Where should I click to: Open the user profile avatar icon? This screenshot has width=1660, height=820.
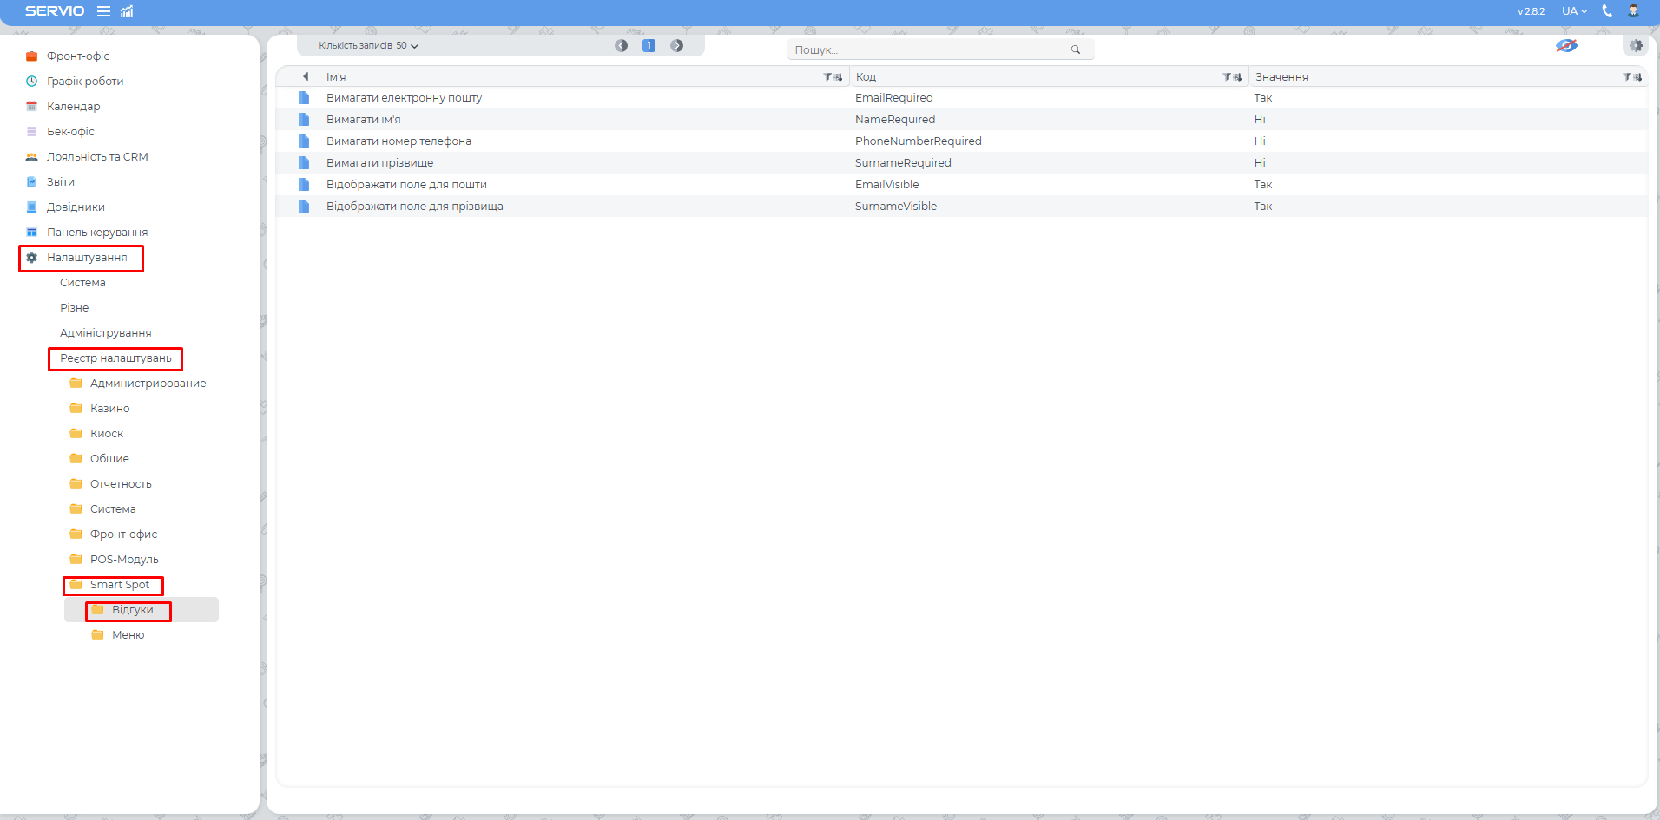(1633, 11)
